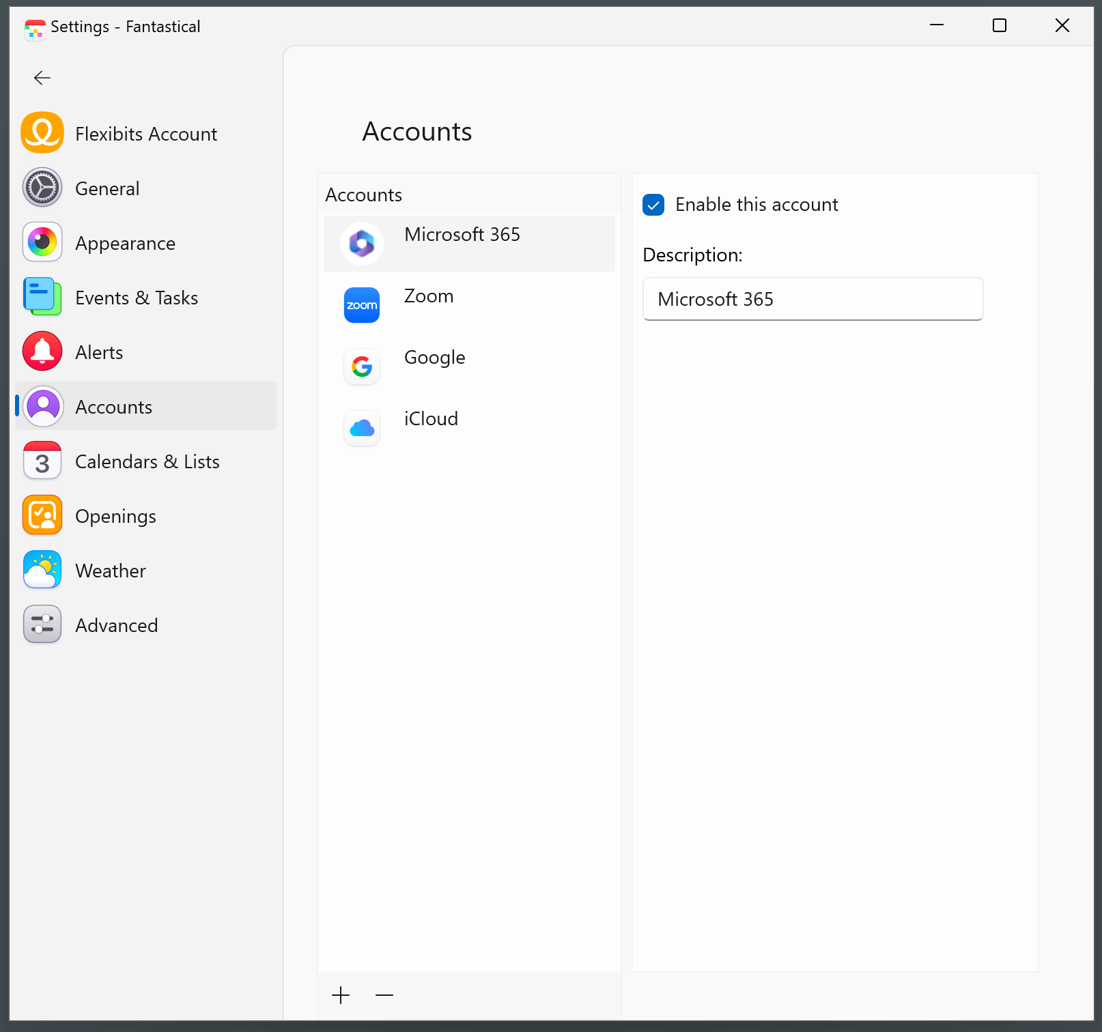The image size is (1102, 1032).
Task: Select Microsoft 365 account row
Action: pos(469,244)
